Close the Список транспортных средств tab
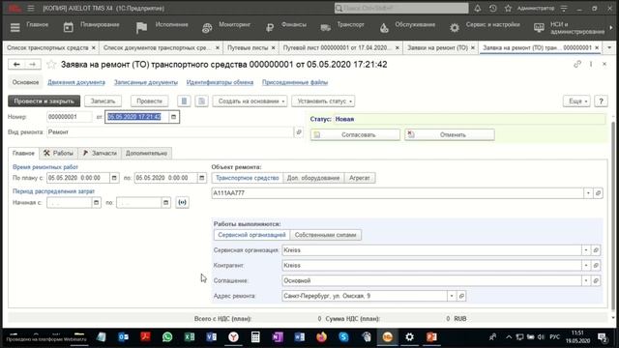 click(94, 47)
